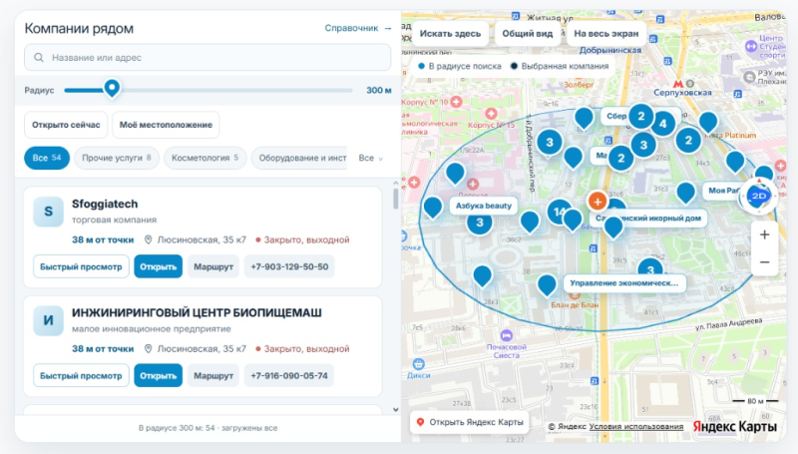Viewport: 798px width, 454px height.
Task: Click the Серпуховская metro station icon
Action: [x=677, y=84]
